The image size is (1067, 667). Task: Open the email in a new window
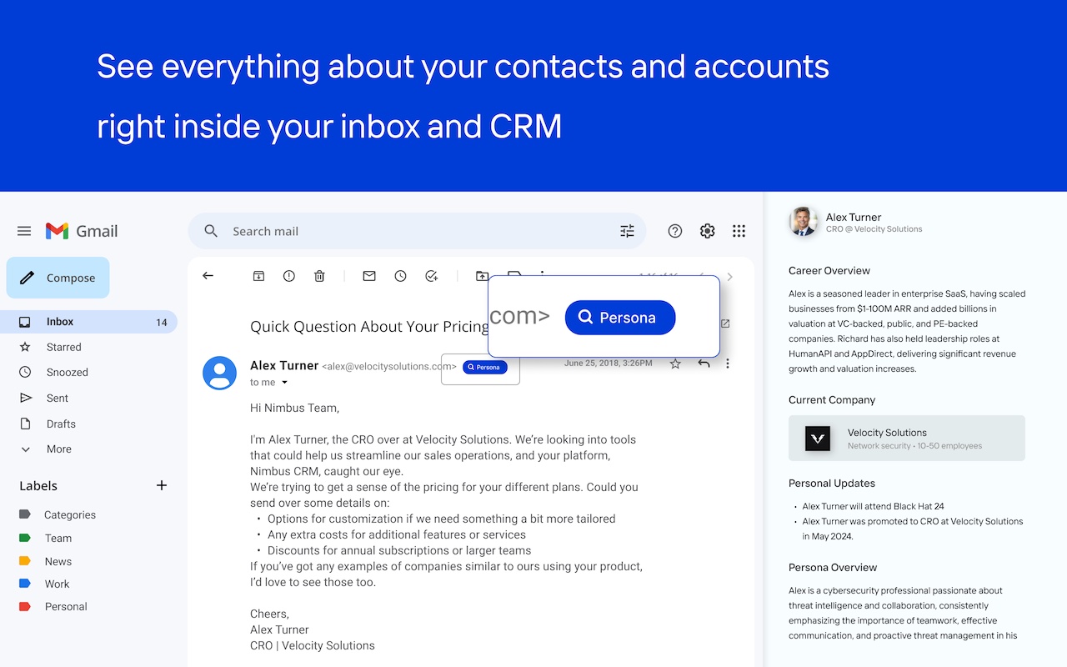tap(725, 323)
